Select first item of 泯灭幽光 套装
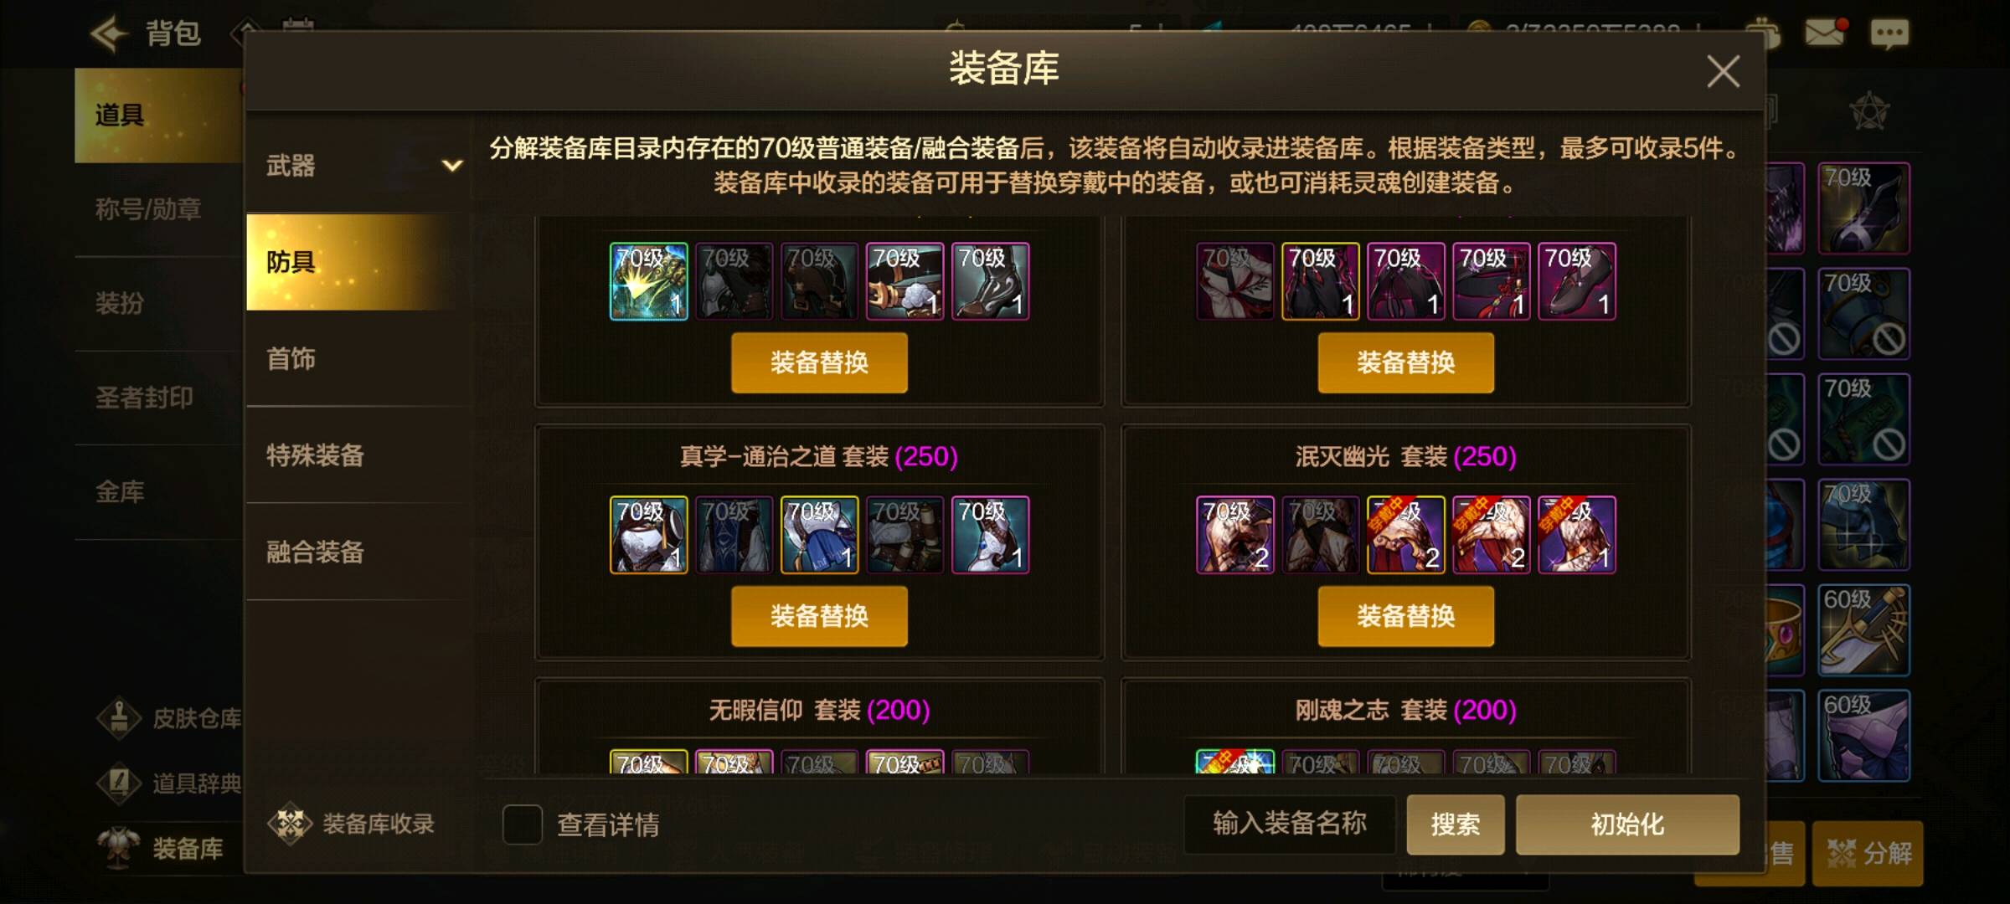 [x=1235, y=535]
